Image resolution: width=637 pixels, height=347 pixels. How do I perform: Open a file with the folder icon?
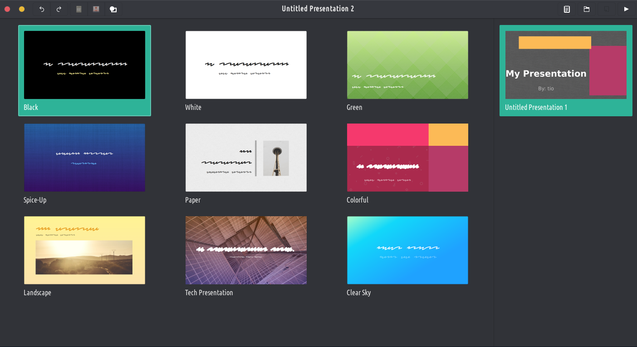[x=587, y=9]
